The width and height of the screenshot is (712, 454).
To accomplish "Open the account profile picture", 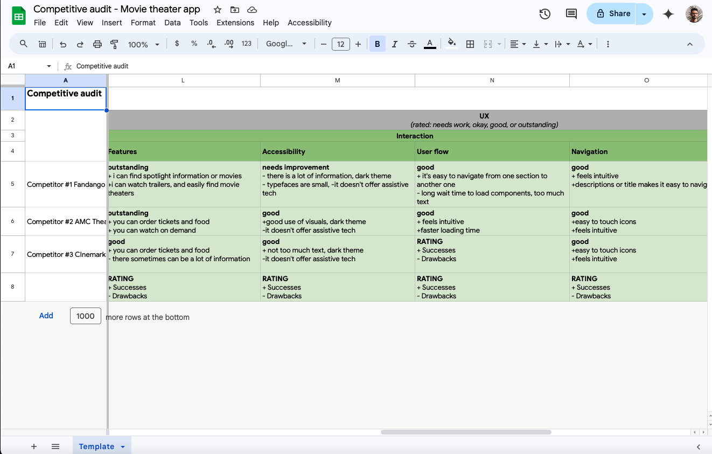I will [694, 14].
